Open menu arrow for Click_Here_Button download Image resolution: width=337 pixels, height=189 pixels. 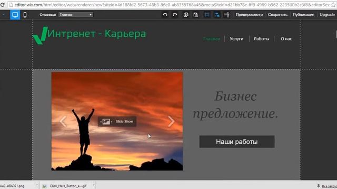[x=94, y=185]
